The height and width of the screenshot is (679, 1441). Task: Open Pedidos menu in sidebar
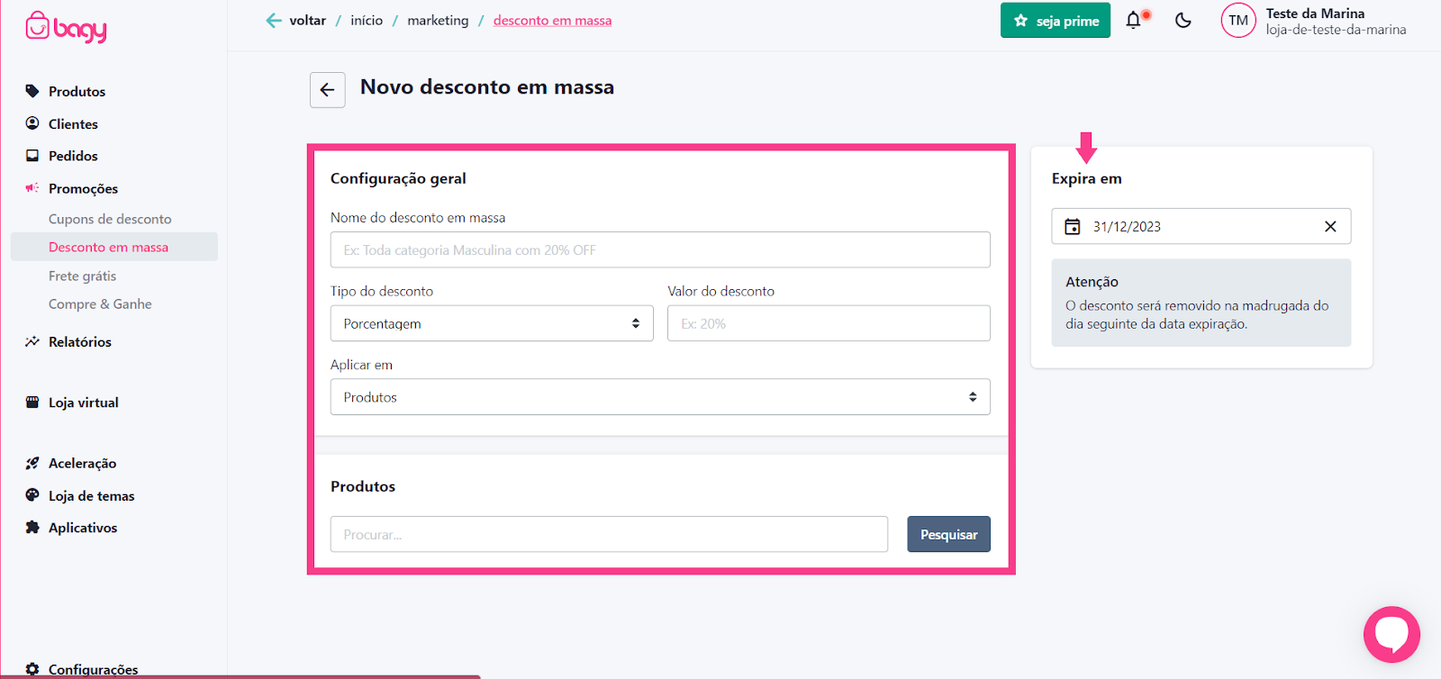click(x=73, y=156)
